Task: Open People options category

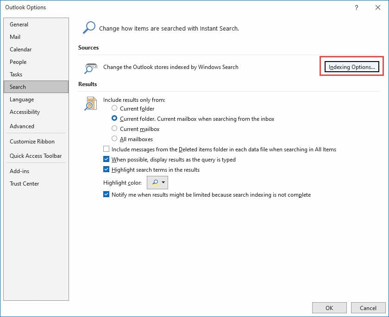Action: coord(36,62)
